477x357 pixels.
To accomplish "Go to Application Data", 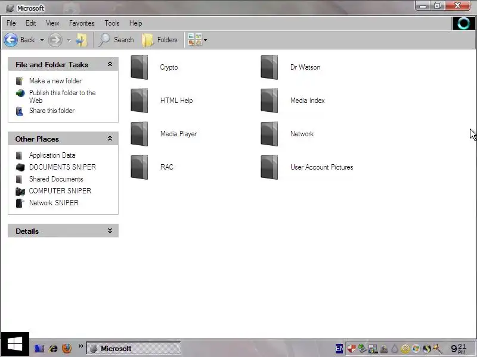I will [52, 155].
